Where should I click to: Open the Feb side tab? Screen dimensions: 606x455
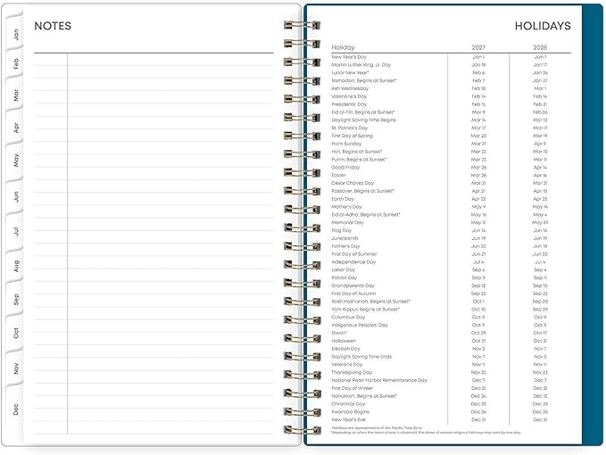pyautogui.click(x=14, y=63)
